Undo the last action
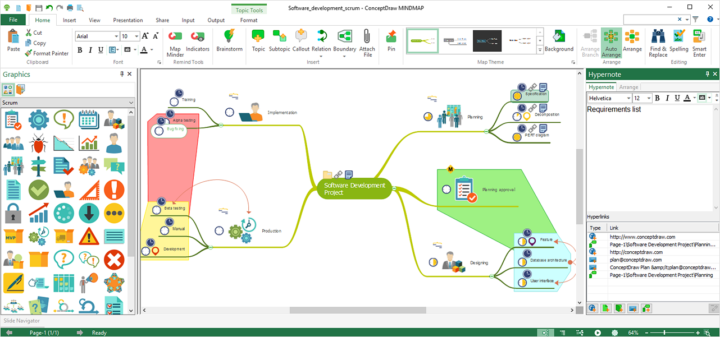This screenshot has height=337, width=720. (x=49, y=8)
